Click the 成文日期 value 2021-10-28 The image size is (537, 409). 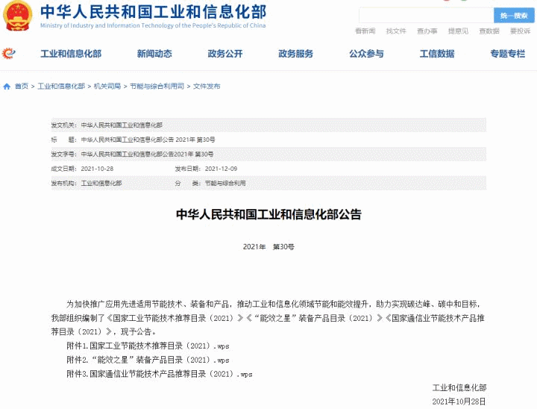[x=97, y=169]
